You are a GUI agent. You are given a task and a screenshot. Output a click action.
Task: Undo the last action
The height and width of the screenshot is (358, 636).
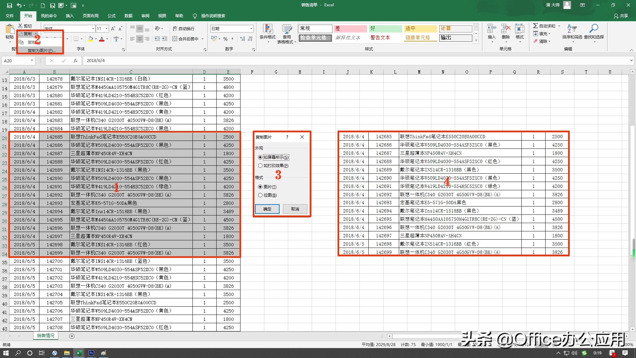[x=19, y=5]
